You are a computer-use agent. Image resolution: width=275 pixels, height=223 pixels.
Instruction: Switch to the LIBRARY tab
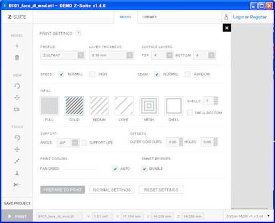click(x=150, y=17)
